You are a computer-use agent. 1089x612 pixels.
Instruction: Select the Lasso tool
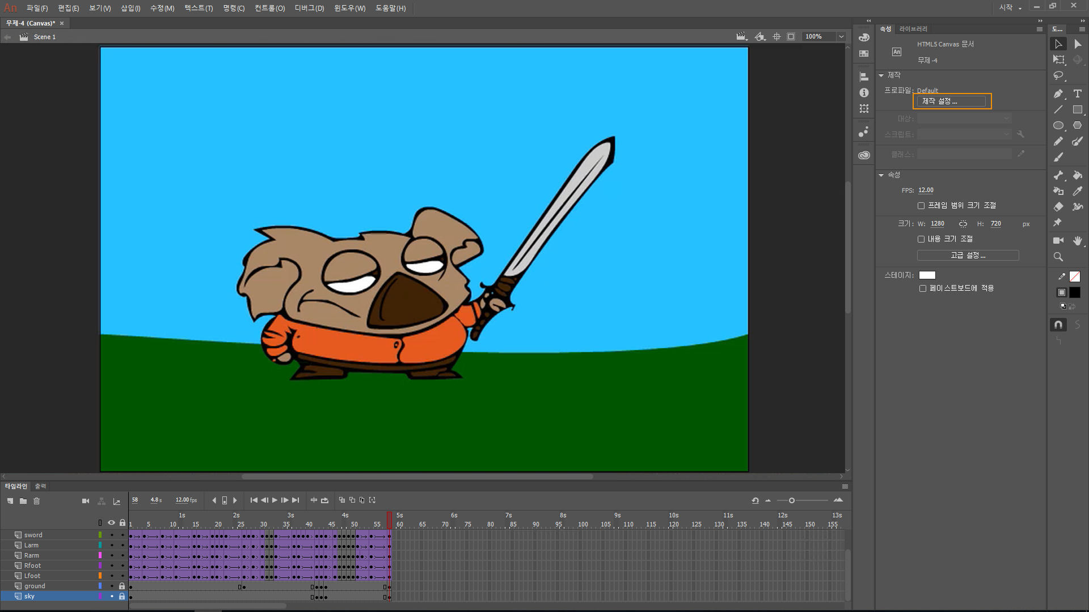point(1058,75)
